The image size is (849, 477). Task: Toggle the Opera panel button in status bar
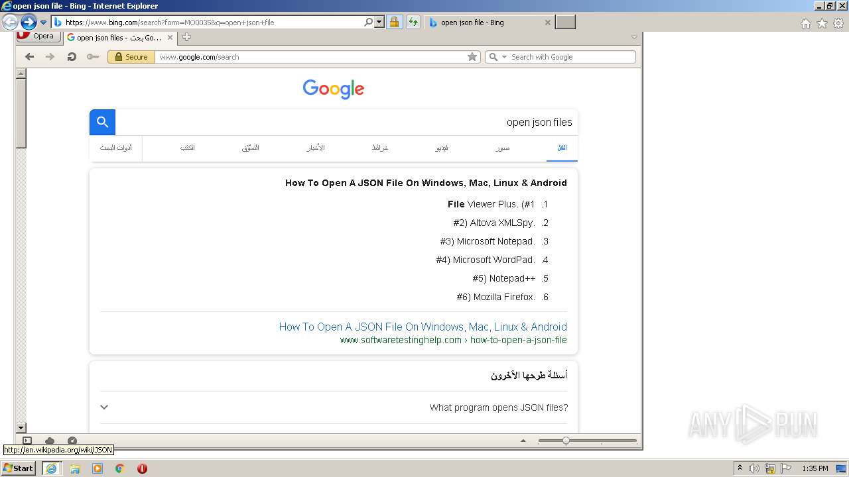[27, 441]
